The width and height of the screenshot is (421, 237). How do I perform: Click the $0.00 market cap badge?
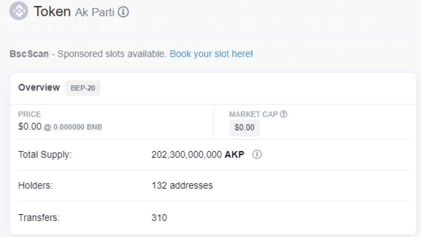pyautogui.click(x=245, y=127)
